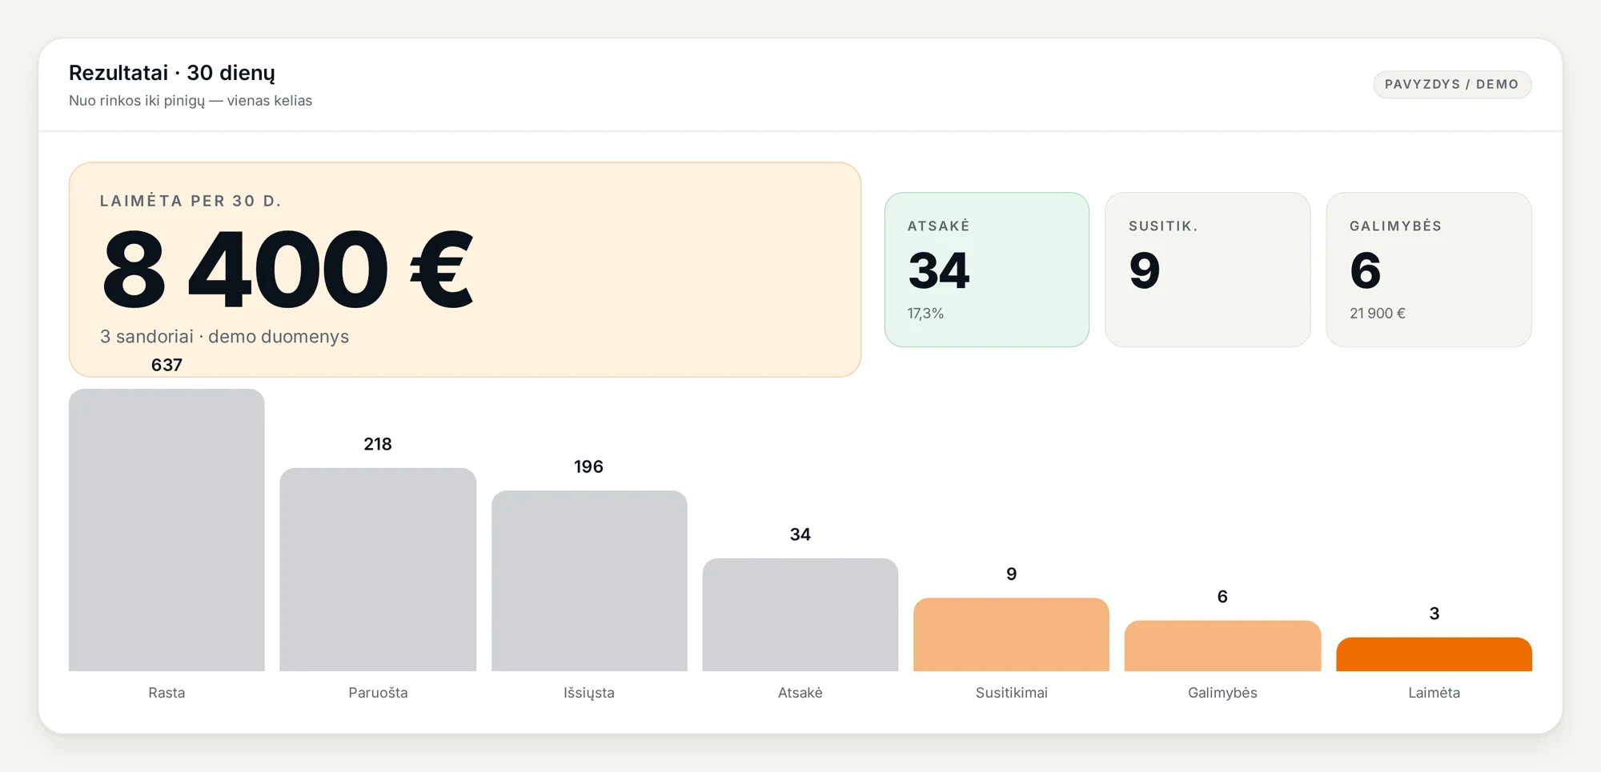Open the Atsakė 34 stat card
1601x772 pixels.
point(986,270)
